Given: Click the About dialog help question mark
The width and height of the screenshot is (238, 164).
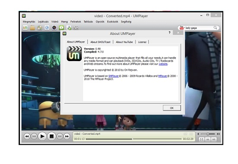Looking at the screenshot, I should point(170,33).
